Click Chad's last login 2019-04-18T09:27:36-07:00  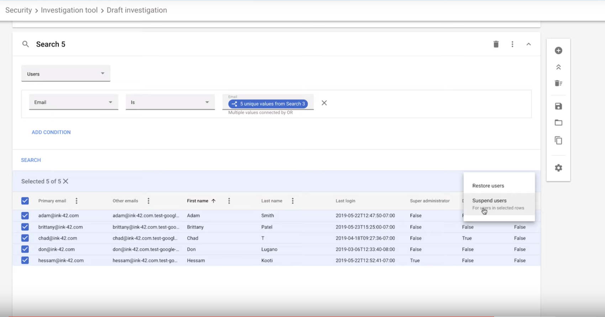point(365,238)
